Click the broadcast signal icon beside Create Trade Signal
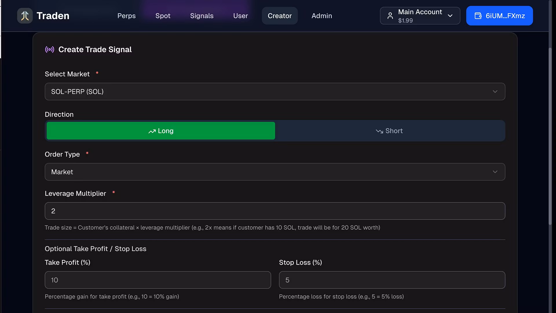Screen dimensions: 556x313 [x=50, y=50]
